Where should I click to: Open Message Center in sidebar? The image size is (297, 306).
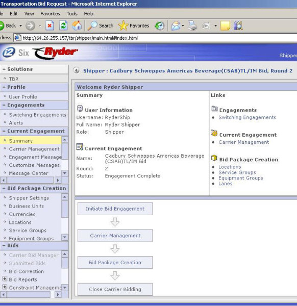[x=29, y=173]
